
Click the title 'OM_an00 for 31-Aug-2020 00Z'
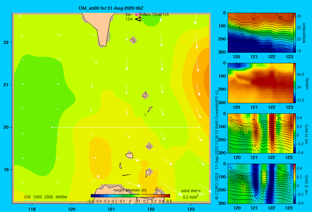click(x=111, y=8)
